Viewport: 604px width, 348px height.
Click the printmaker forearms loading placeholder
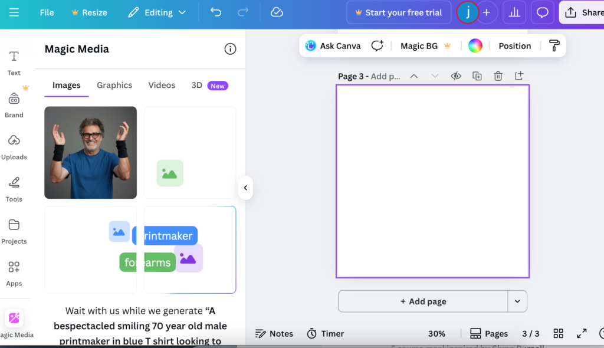190,249
